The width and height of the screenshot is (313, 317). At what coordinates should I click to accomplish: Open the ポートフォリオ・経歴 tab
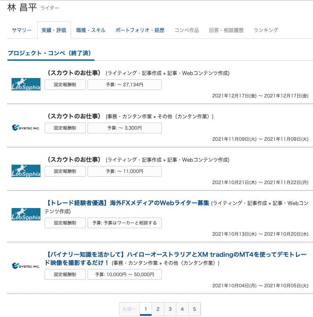tap(140, 30)
